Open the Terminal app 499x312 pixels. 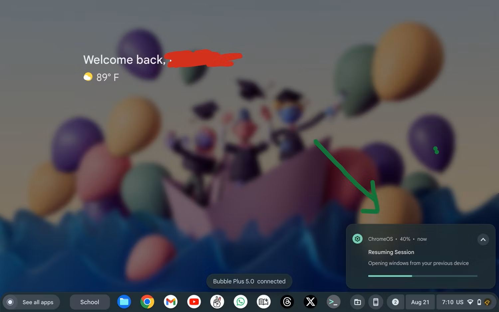pyautogui.click(x=333, y=302)
